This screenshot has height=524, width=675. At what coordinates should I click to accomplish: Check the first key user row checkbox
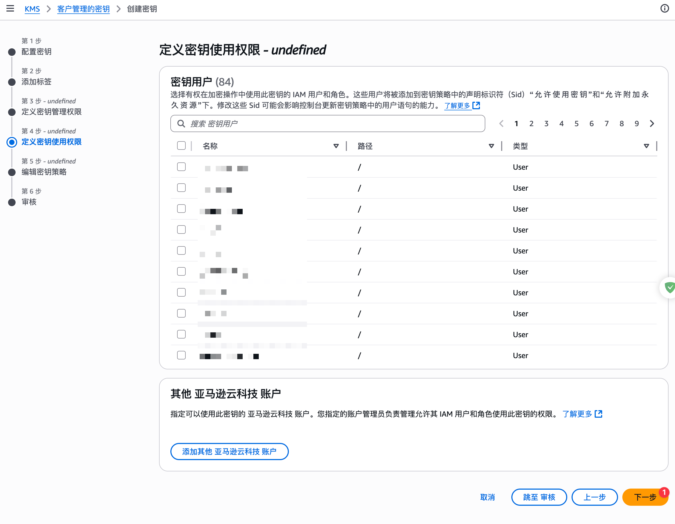pos(181,166)
